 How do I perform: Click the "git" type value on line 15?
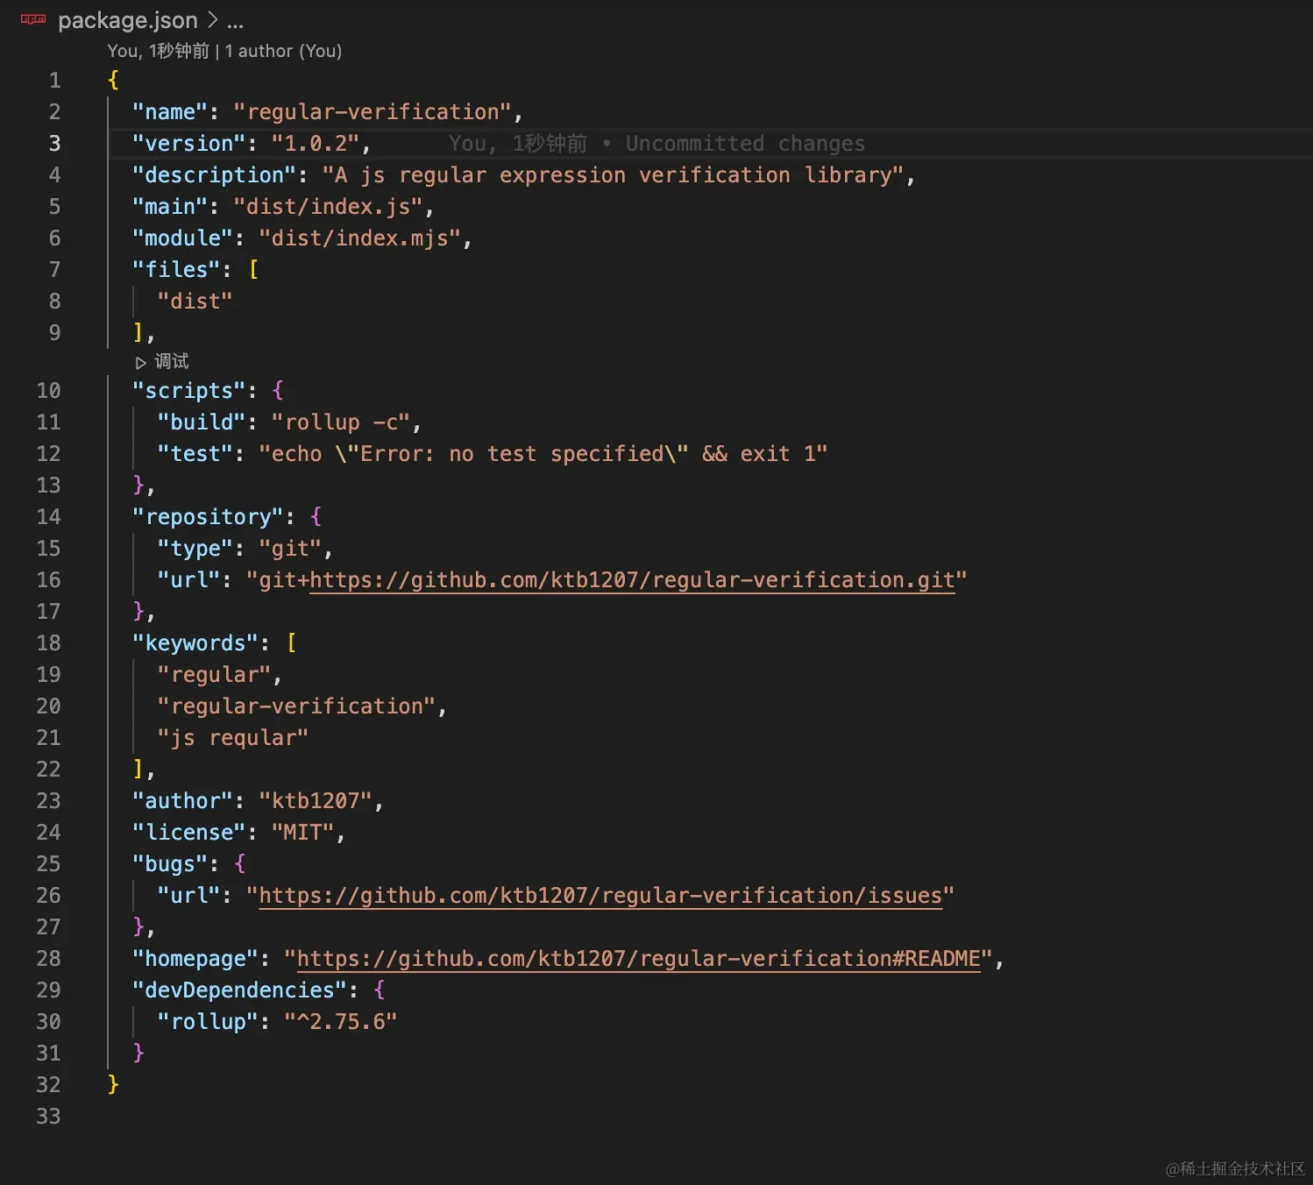pyautogui.click(x=290, y=549)
